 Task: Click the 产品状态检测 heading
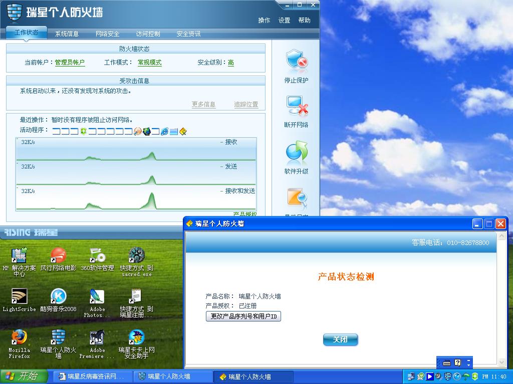346,276
